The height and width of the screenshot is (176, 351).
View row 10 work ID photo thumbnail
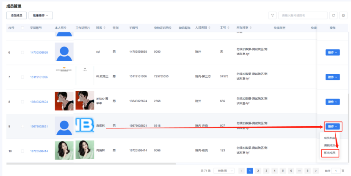tap(85, 150)
